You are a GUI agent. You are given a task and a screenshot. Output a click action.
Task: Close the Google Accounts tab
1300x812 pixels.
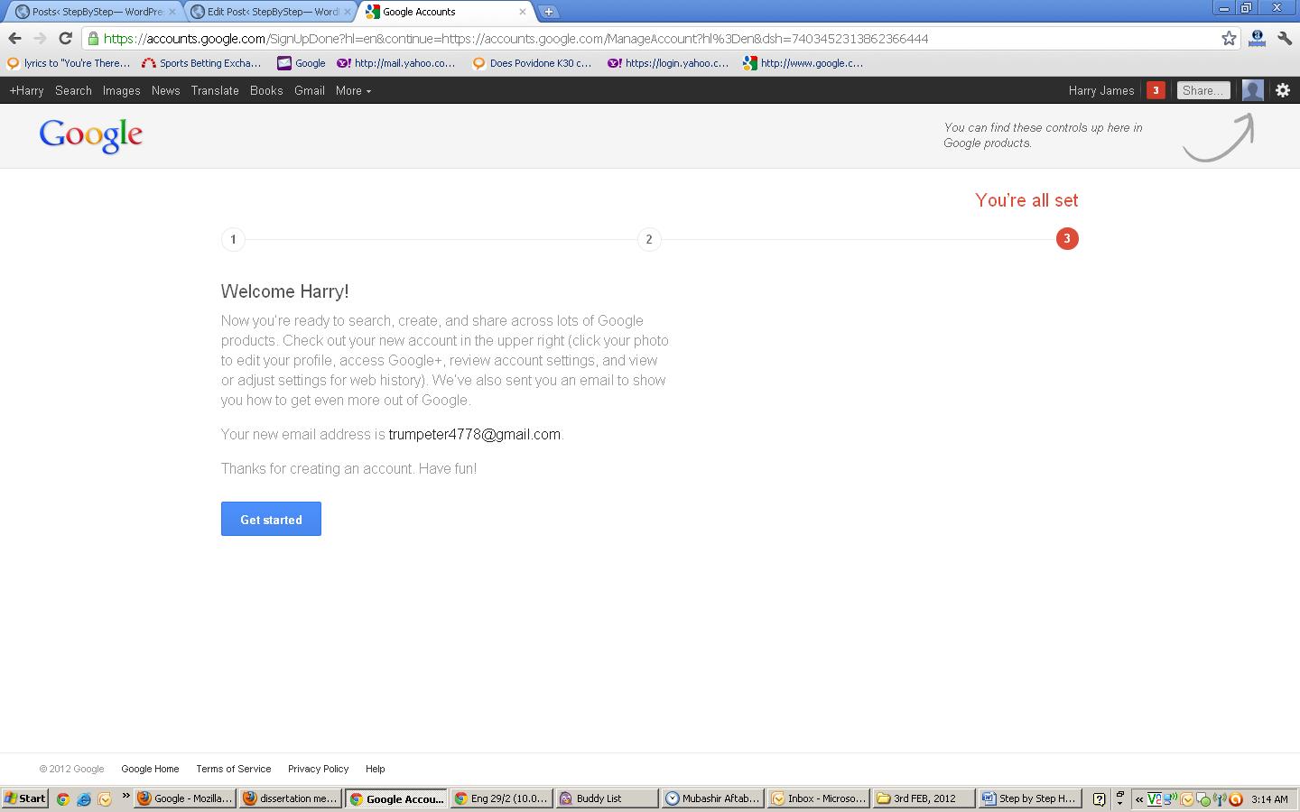click(x=522, y=12)
